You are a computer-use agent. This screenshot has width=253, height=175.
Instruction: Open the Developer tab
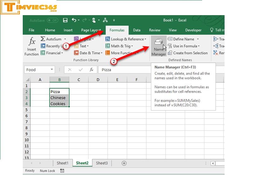point(193,30)
